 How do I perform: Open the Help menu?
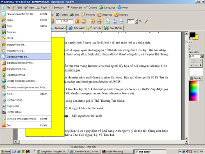[123, 7]
